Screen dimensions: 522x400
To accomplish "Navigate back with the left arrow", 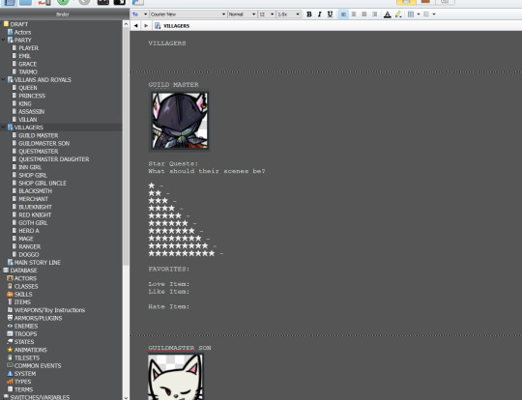I will [x=136, y=26].
